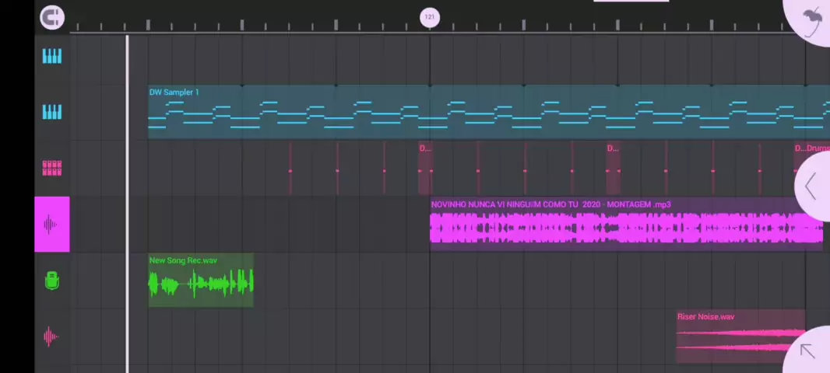Select the New Song Rec.wav clip
The width and height of the screenshot is (830, 373).
[x=201, y=281]
